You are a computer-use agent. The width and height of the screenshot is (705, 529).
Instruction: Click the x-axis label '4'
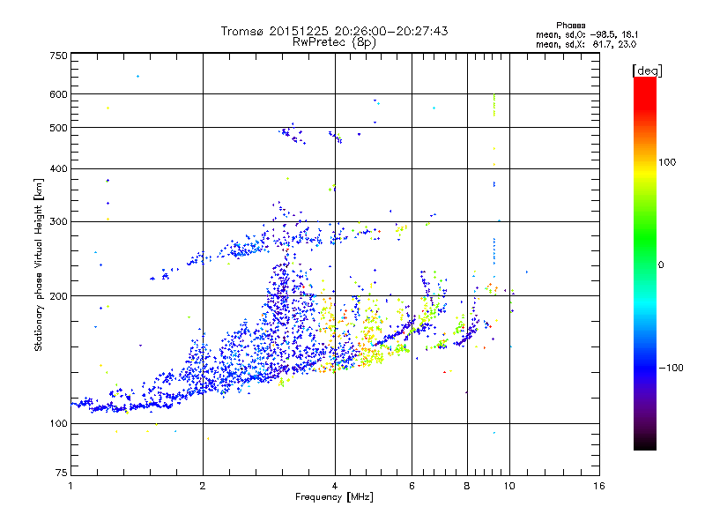point(335,486)
